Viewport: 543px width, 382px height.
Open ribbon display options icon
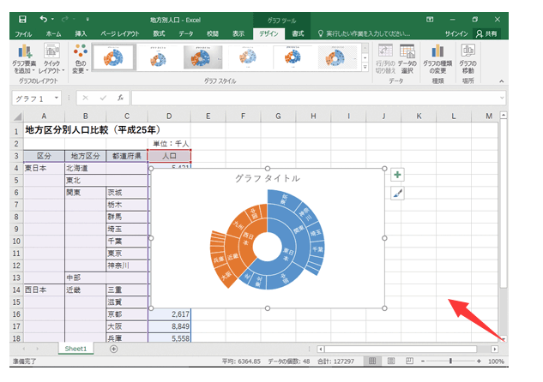[x=430, y=20]
